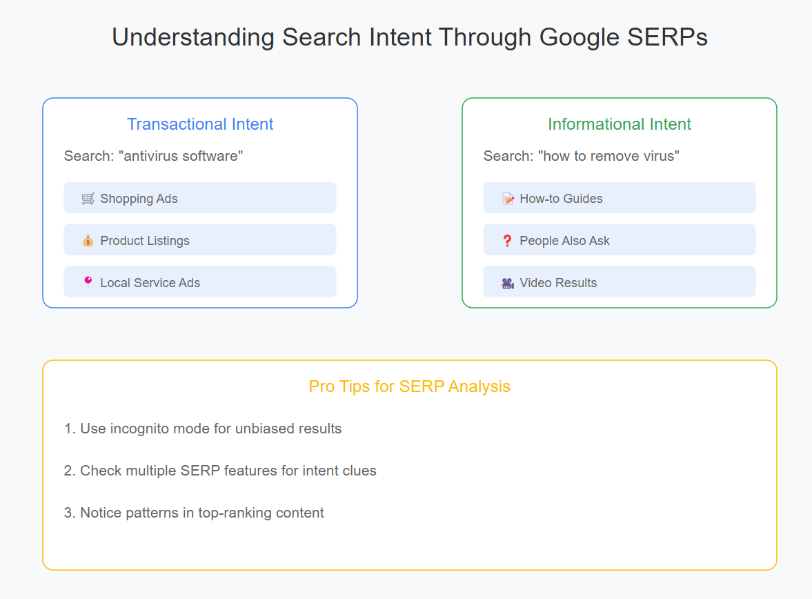The width and height of the screenshot is (812, 599).
Task: Click the memo pencil icon
Action: (508, 199)
